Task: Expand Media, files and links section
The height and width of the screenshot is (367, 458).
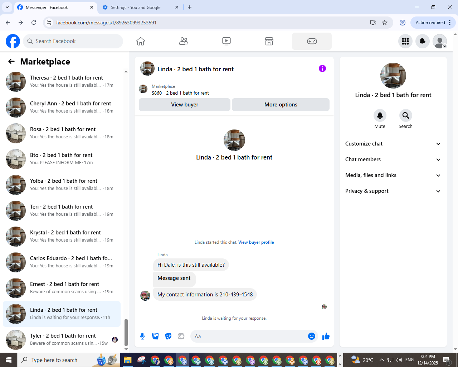Action: coord(393,175)
